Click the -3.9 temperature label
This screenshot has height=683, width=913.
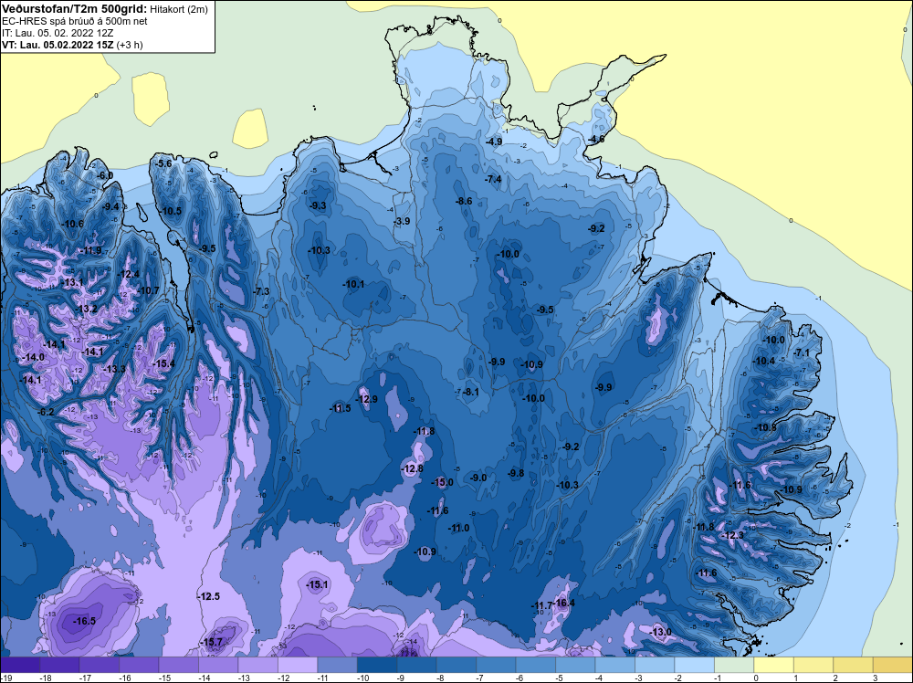[402, 221]
